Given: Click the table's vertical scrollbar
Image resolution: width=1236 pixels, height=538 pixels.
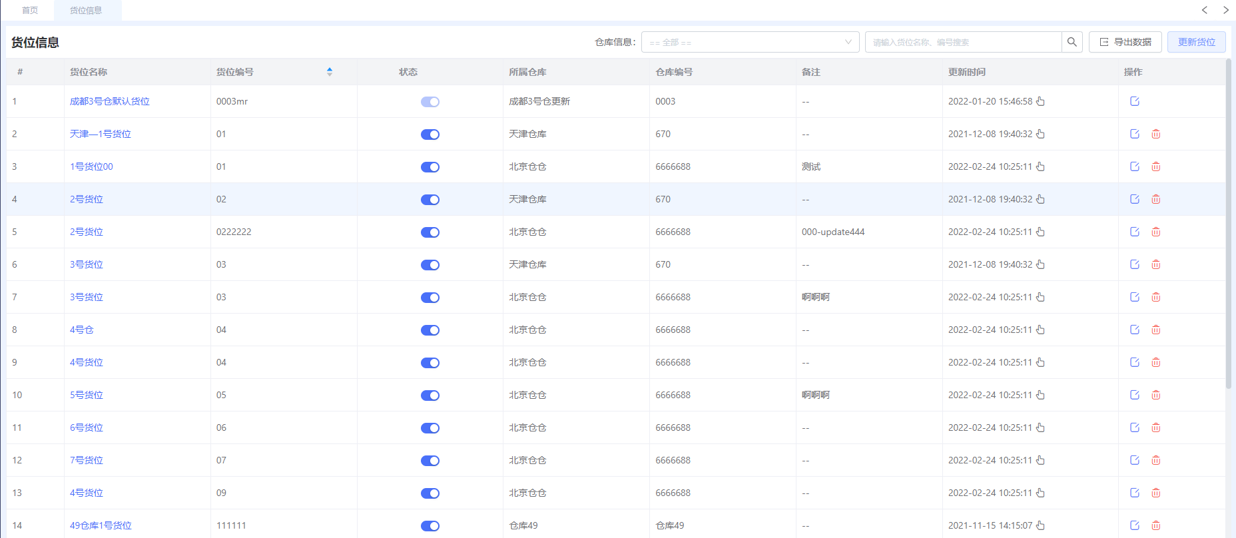Looking at the screenshot, I should [x=1229, y=224].
